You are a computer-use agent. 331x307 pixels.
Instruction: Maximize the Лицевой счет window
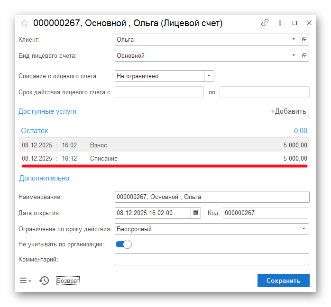pyautogui.click(x=294, y=23)
